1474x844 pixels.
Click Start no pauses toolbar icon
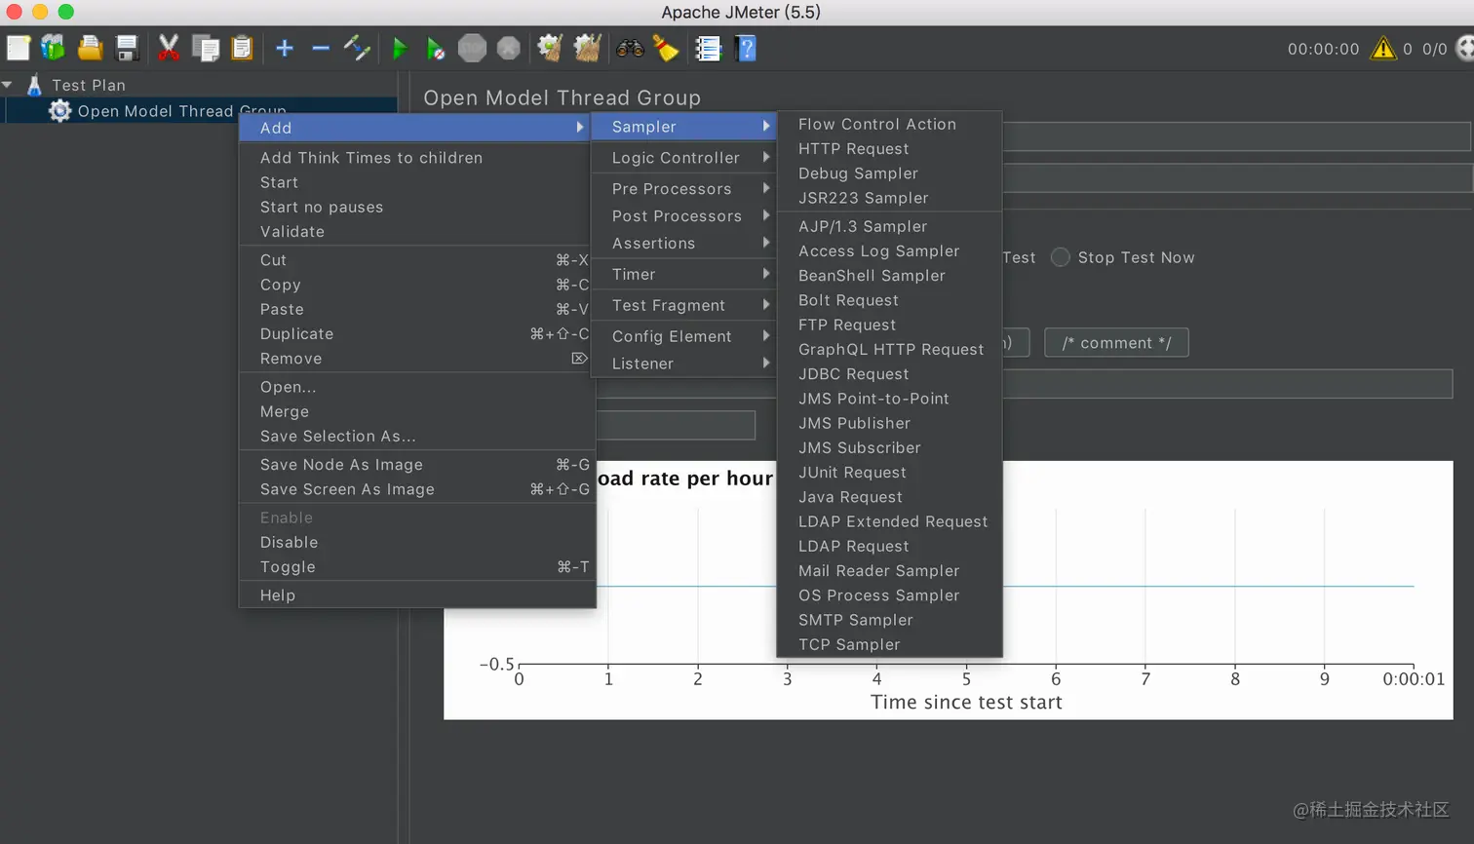(436, 48)
